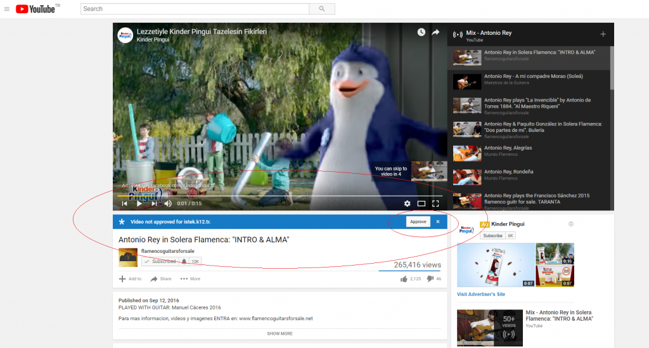The width and height of the screenshot is (649, 348).
Task: Play the video with the play button
Action: click(x=139, y=203)
